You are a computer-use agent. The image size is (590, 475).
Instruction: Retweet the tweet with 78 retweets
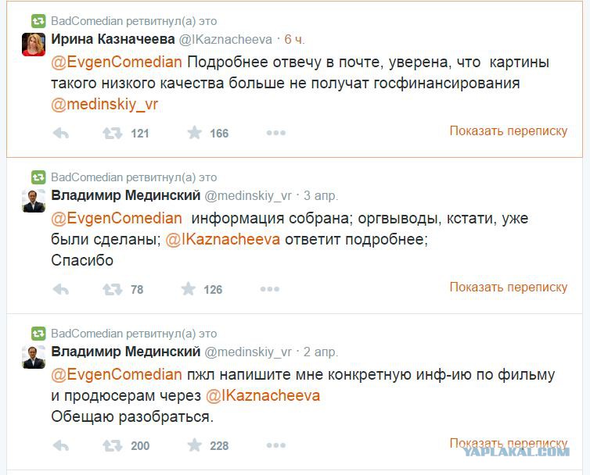113,289
